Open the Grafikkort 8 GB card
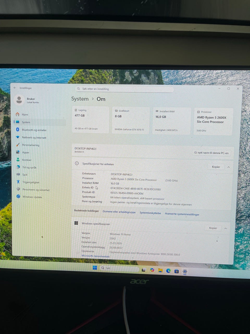The image size is (250, 334). 130,121
